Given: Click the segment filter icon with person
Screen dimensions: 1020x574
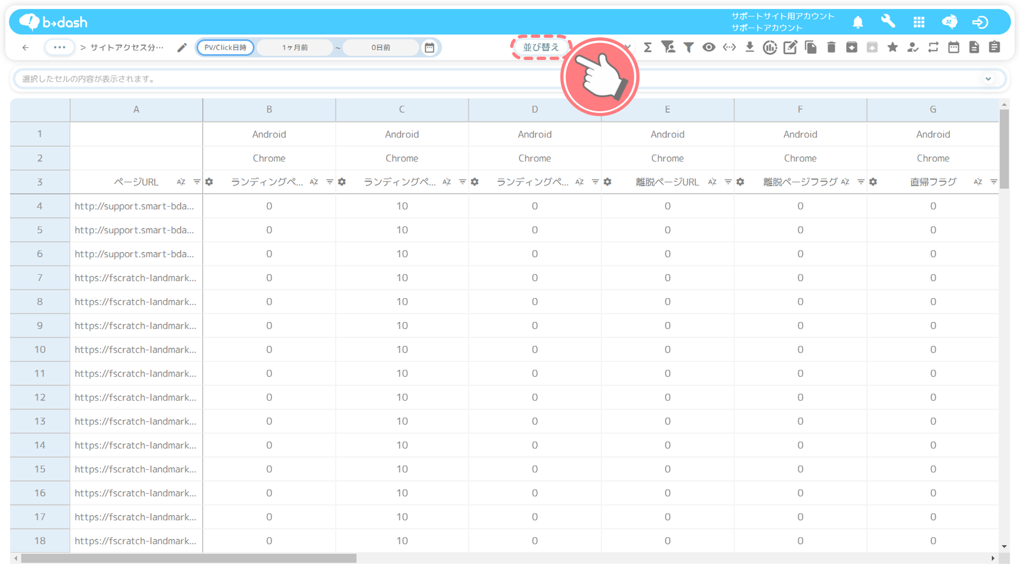Looking at the screenshot, I should click(x=668, y=48).
